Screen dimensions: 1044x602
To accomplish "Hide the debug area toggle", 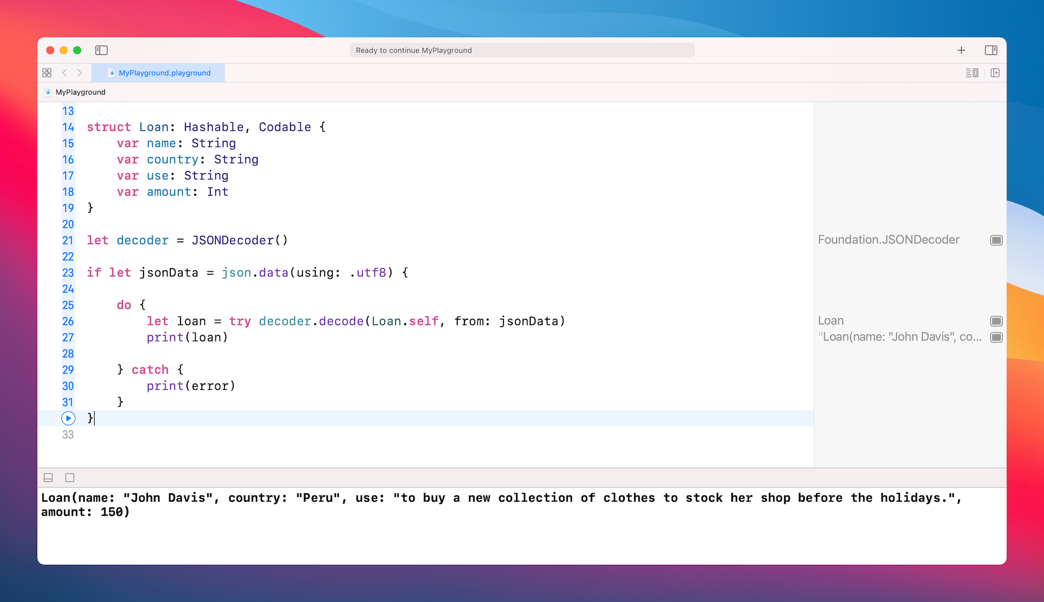I will tap(48, 477).
